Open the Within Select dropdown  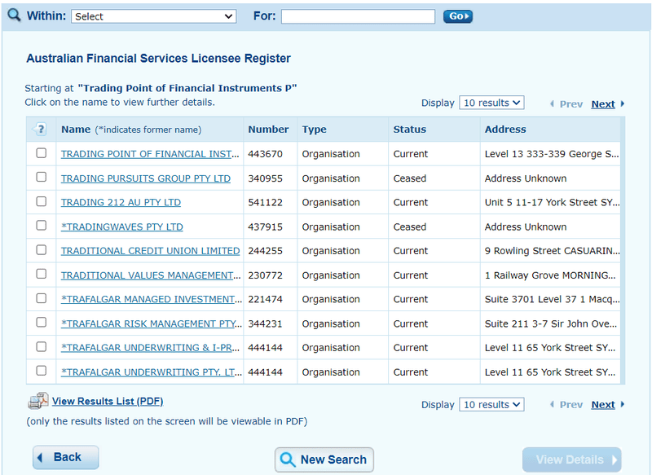(153, 16)
